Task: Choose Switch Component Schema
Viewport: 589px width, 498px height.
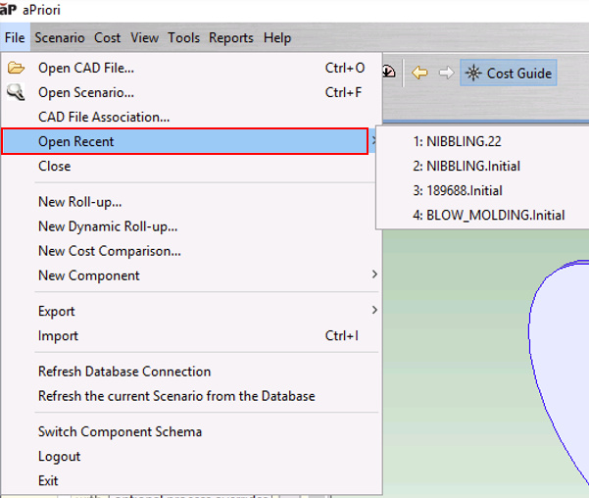Action: [191, 431]
